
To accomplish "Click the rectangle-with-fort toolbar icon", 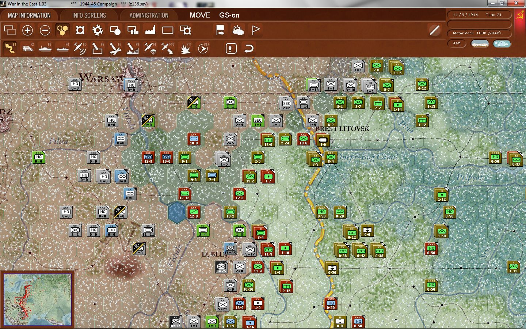I will tap(186, 30).
